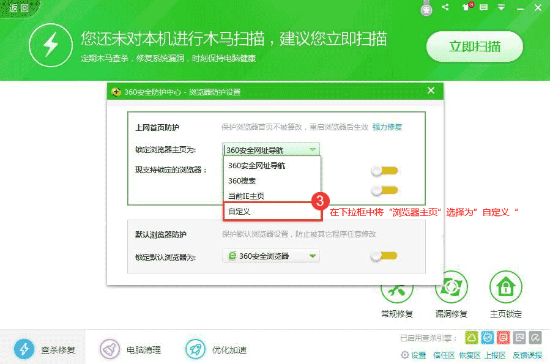This screenshot has height=364, width=550.
Task: Toggle the first browser lock switch
Action: [x=384, y=171]
